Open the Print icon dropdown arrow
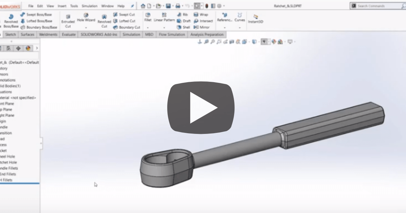This screenshot has height=213, width=406. (182, 6)
